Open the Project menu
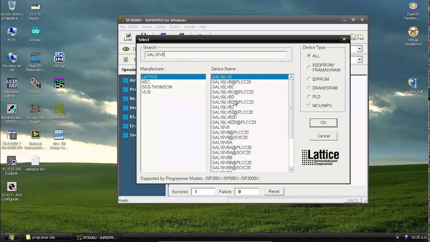This screenshot has width=430, height=242. point(175,27)
